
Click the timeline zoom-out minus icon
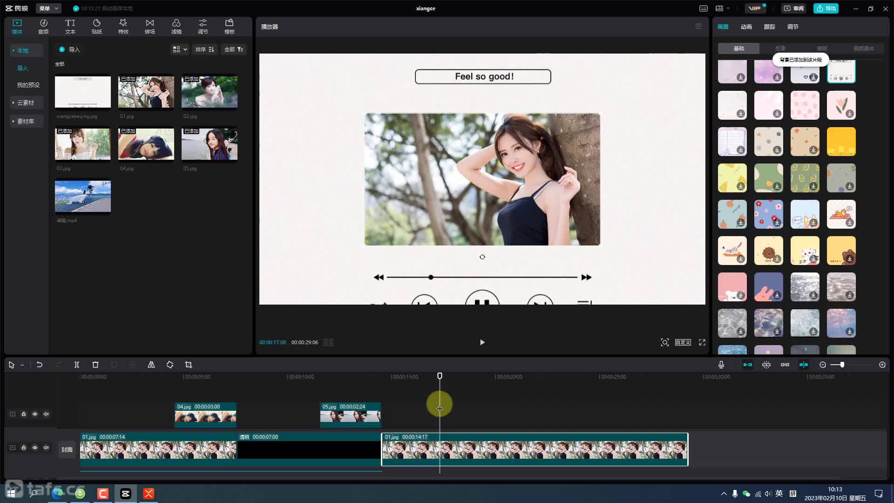[x=823, y=365]
